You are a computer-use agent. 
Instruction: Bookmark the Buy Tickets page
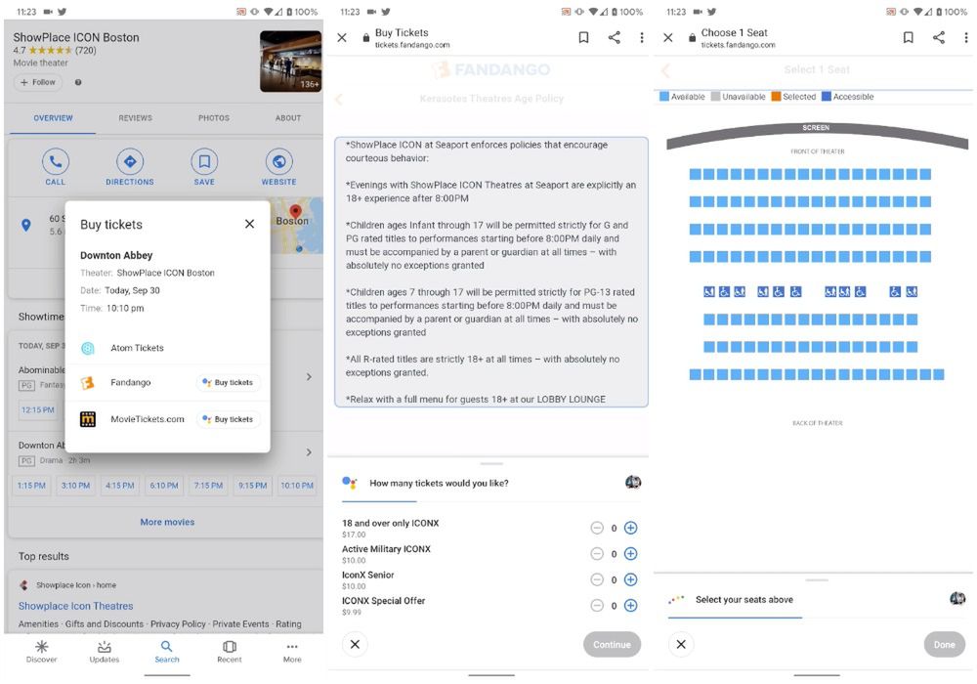[x=584, y=37]
